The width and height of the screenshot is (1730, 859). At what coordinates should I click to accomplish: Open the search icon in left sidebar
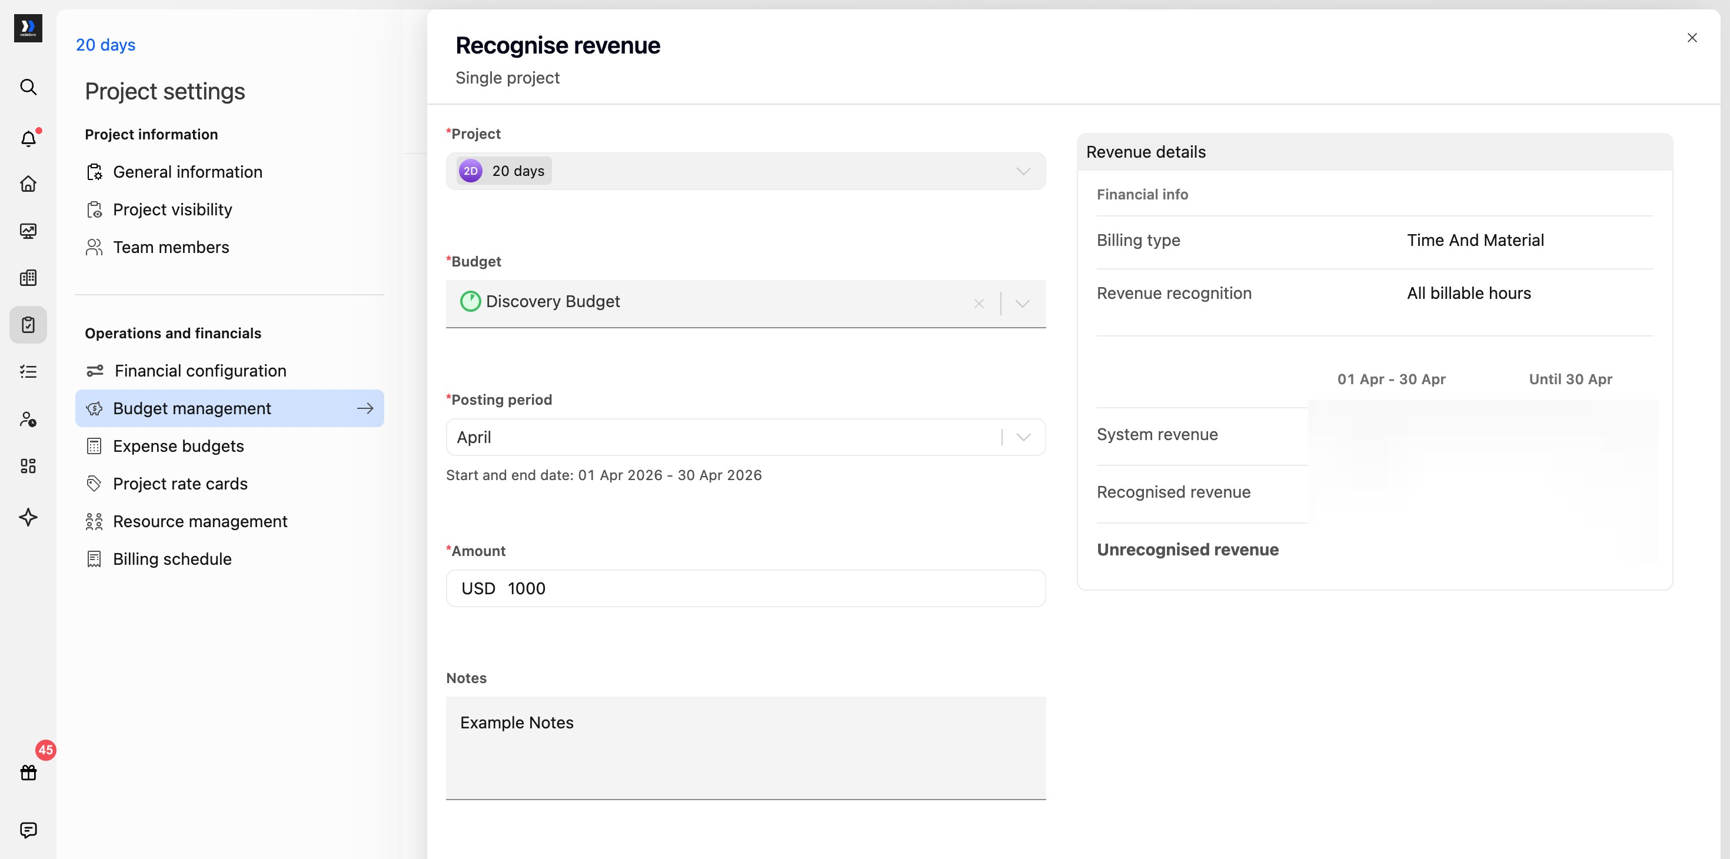[x=28, y=86]
